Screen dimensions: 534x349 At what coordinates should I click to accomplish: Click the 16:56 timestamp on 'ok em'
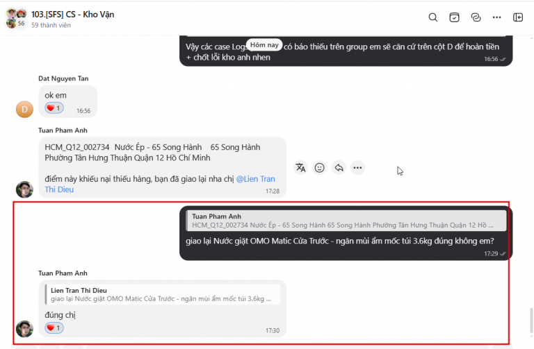pos(83,111)
